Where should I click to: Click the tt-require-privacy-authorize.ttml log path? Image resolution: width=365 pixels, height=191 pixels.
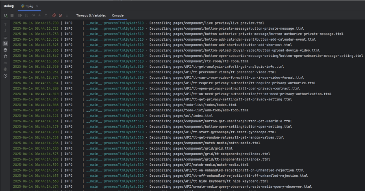244,83
